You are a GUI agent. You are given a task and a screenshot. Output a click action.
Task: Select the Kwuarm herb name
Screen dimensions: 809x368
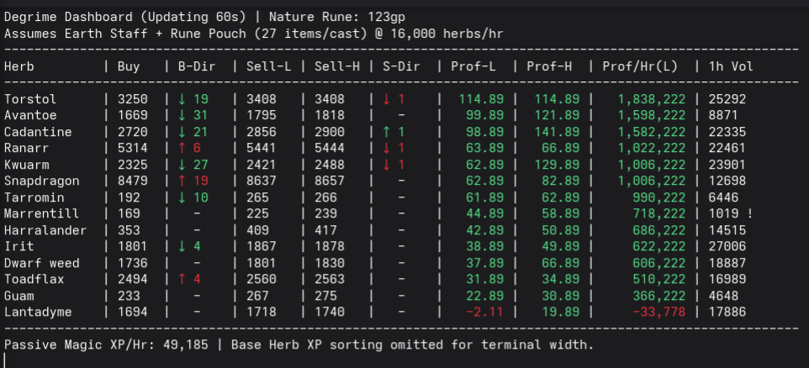[x=27, y=165]
